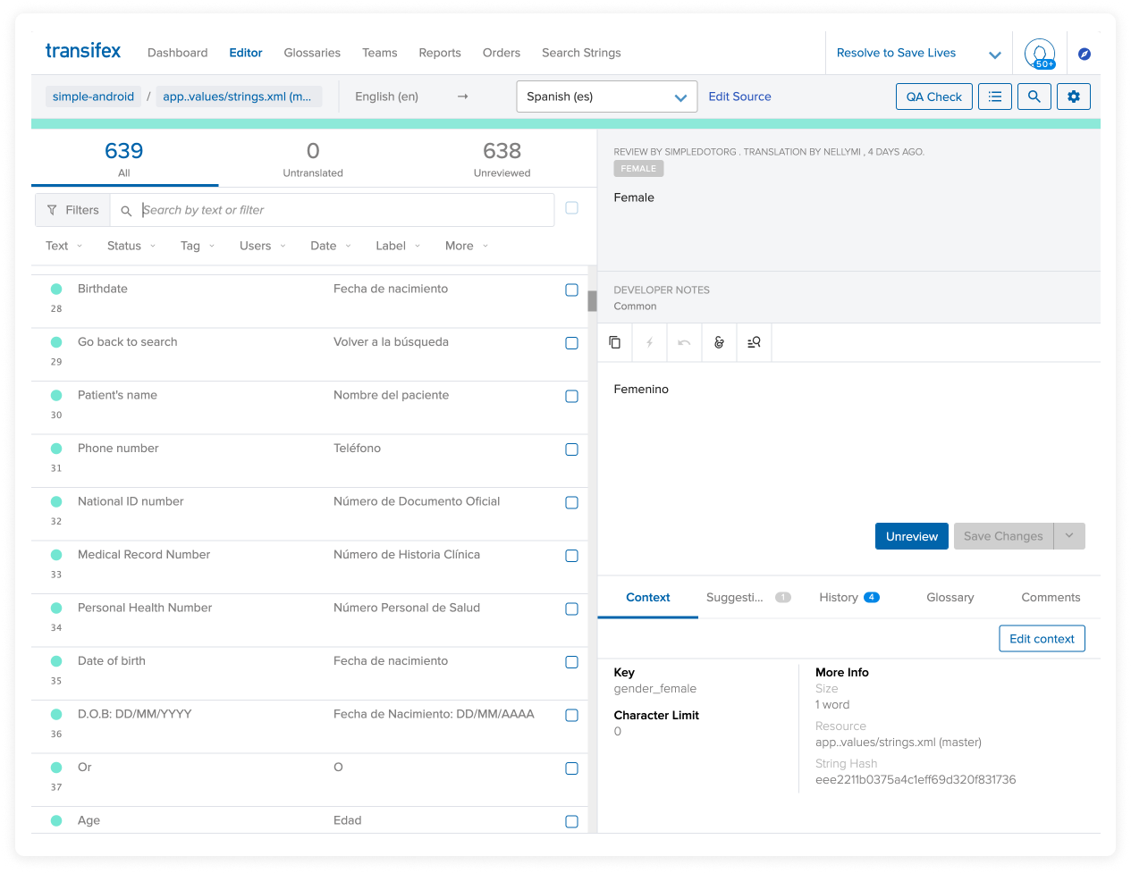Viewport: 1131px width, 873px height.
Task: Click the Transifex logo
Action: point(83,51)
